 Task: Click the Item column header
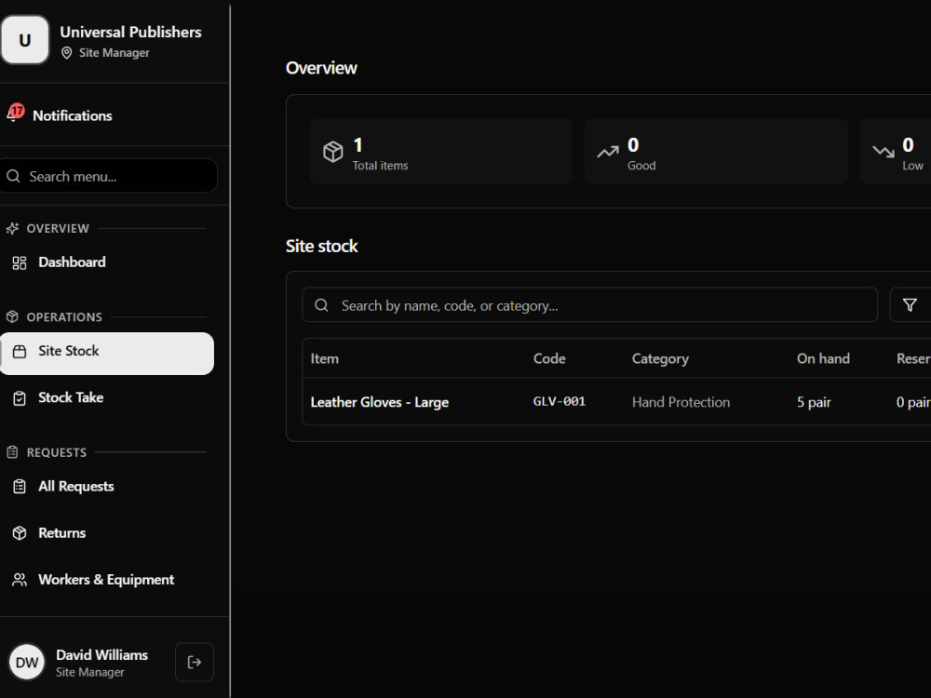click(325, 358)
